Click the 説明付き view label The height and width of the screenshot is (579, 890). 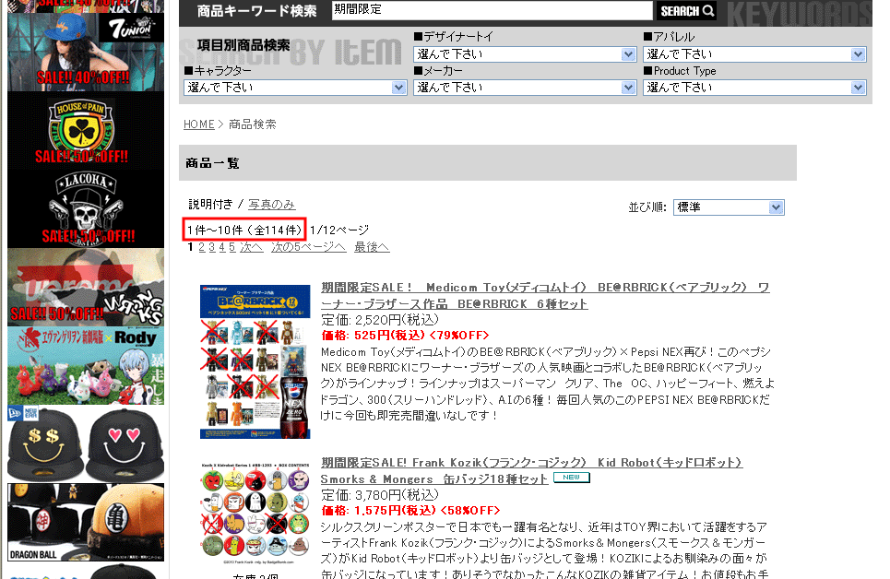click(x=210, y=205)
